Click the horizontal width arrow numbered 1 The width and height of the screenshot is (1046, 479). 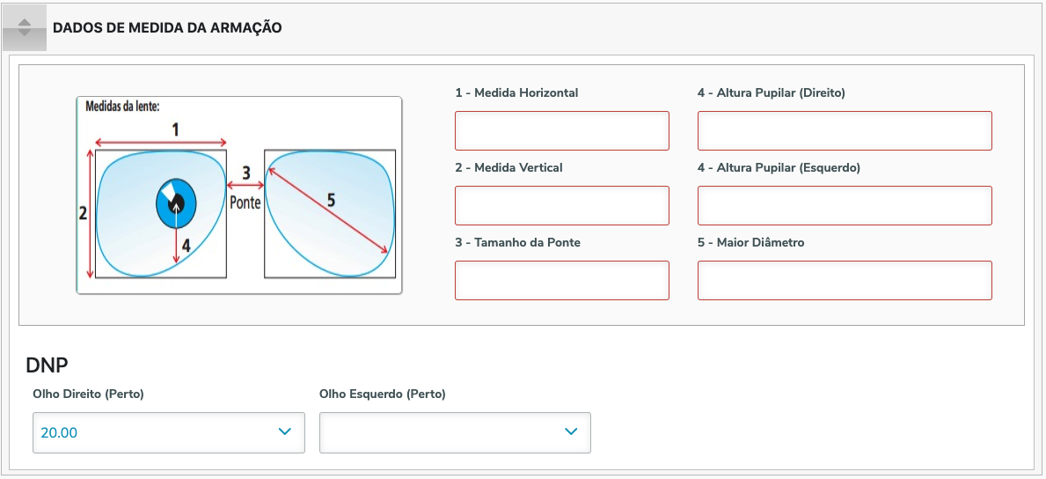coord(161,142)
